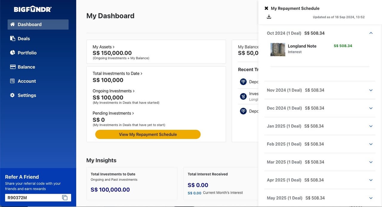
Task: Expand the Jan 2025 deal breakdown
Action: [x=371, y=126]
